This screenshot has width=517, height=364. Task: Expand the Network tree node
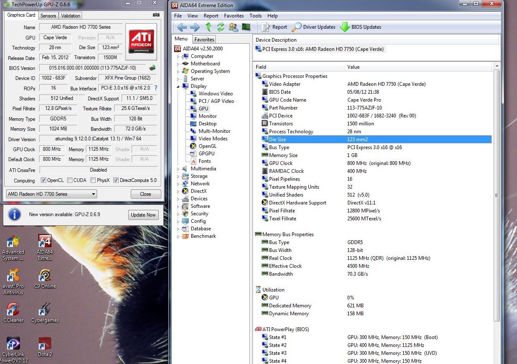click(x=178, y=184)
